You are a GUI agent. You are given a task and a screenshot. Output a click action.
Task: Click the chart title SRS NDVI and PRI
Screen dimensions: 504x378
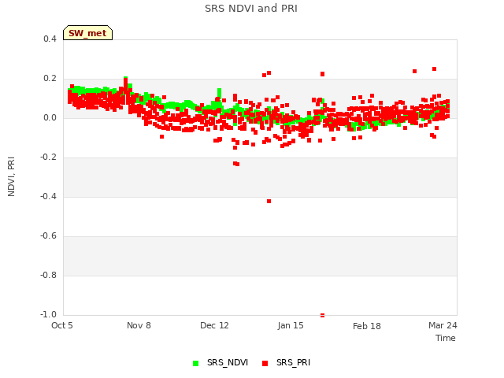click(x=251, y=9)
